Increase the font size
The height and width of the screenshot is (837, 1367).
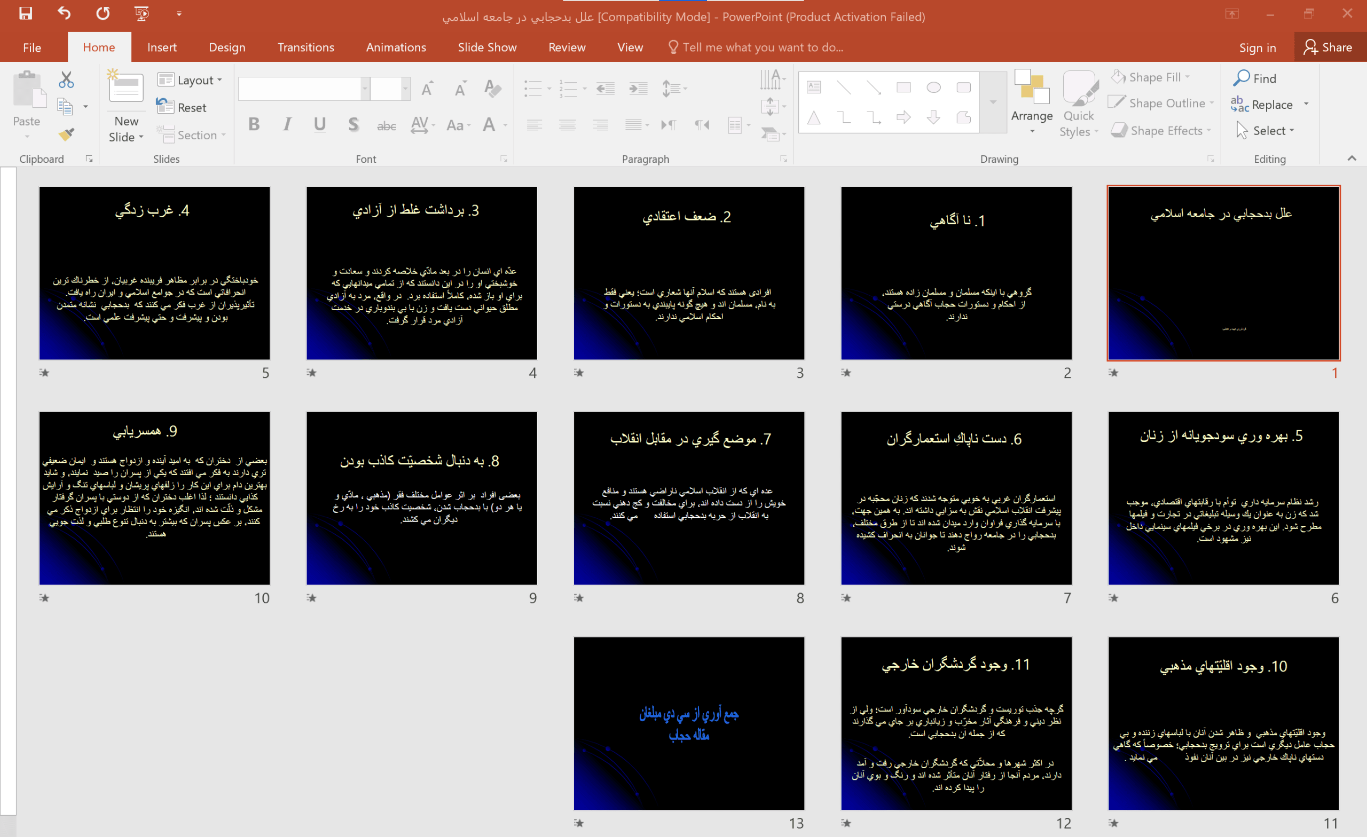(427, 89)
